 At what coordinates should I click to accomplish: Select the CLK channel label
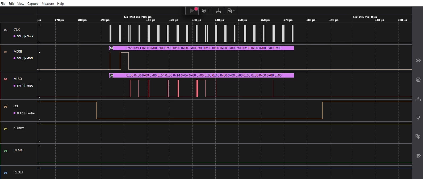17,29
